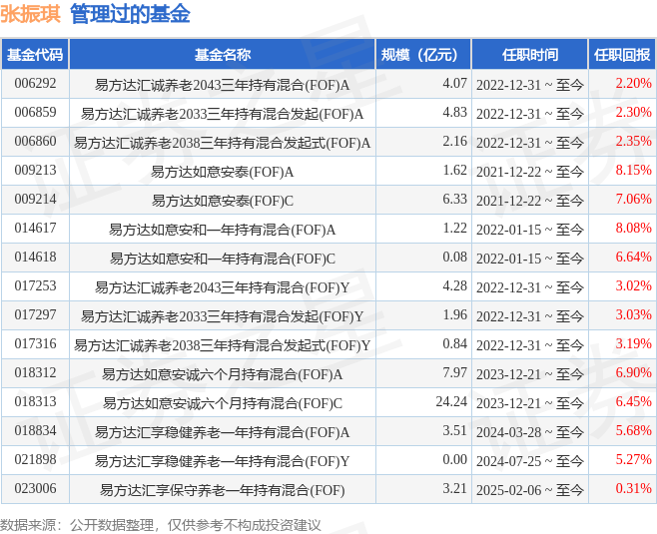657x534 pixels.
Task: Click the scale value 7.97
Action: point(455,372)
